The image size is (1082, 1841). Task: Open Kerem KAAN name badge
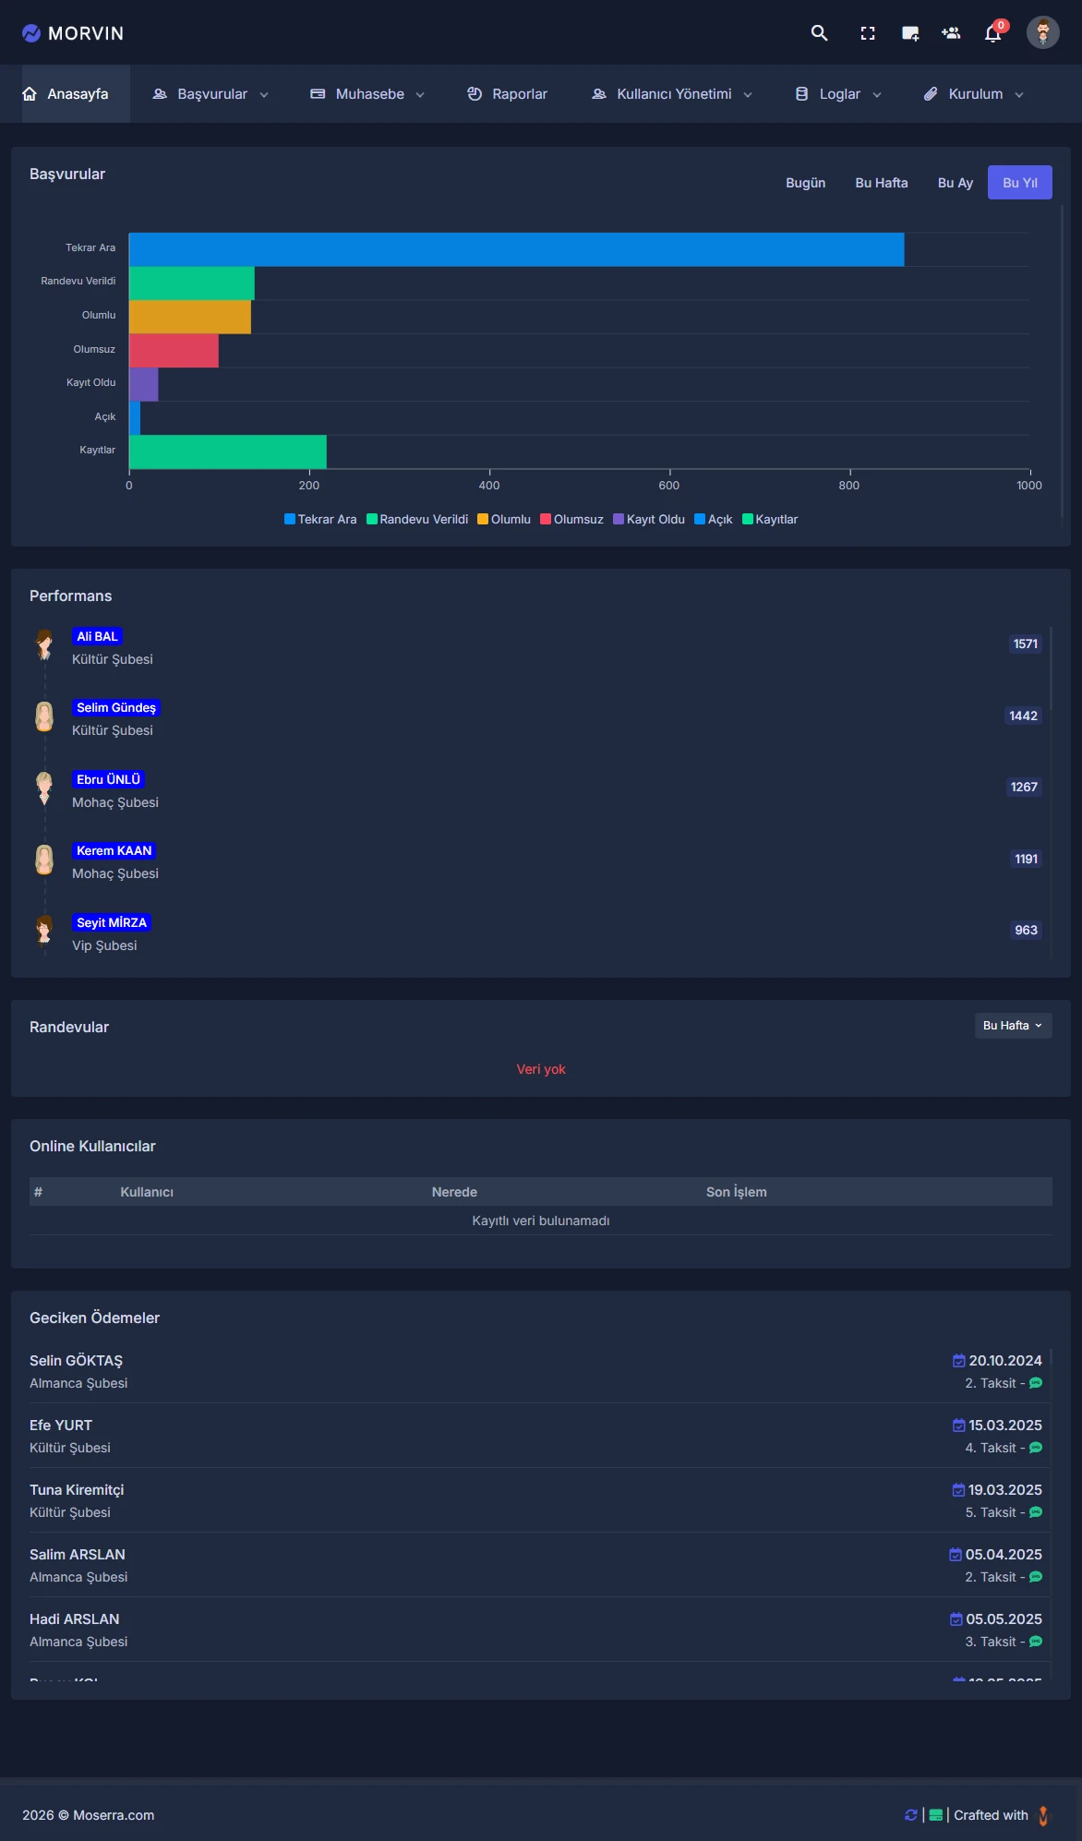coord(114,850)
